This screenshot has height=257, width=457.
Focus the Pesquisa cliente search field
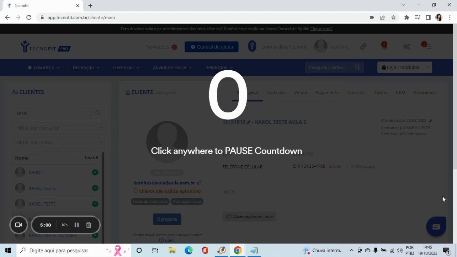click(334, 67)
